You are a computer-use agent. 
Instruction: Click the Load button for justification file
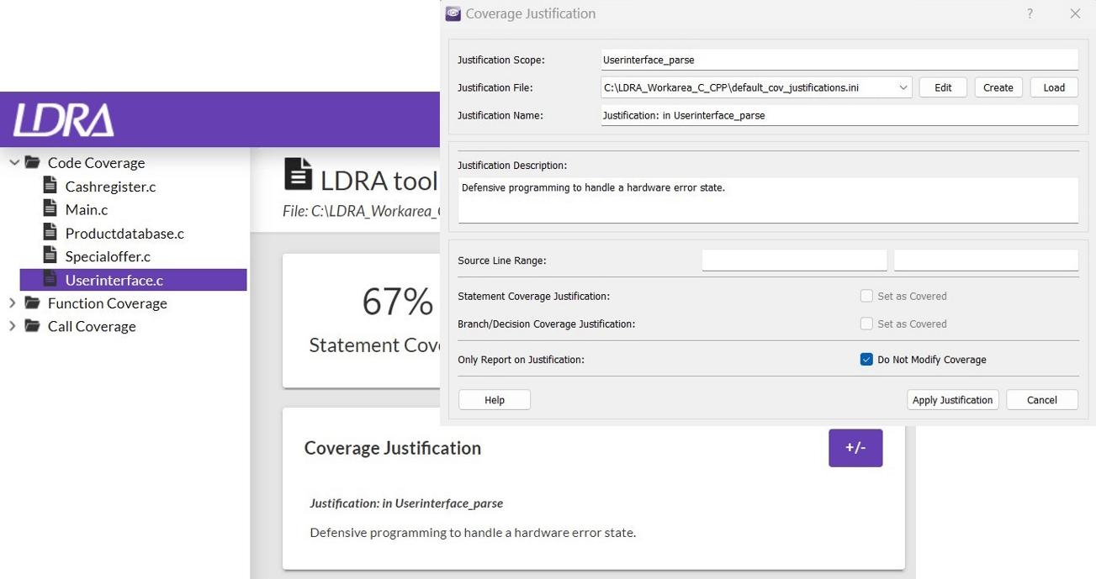click(1054, 87)
